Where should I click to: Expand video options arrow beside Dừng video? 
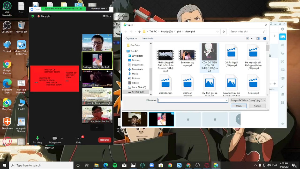pos(62,138)
